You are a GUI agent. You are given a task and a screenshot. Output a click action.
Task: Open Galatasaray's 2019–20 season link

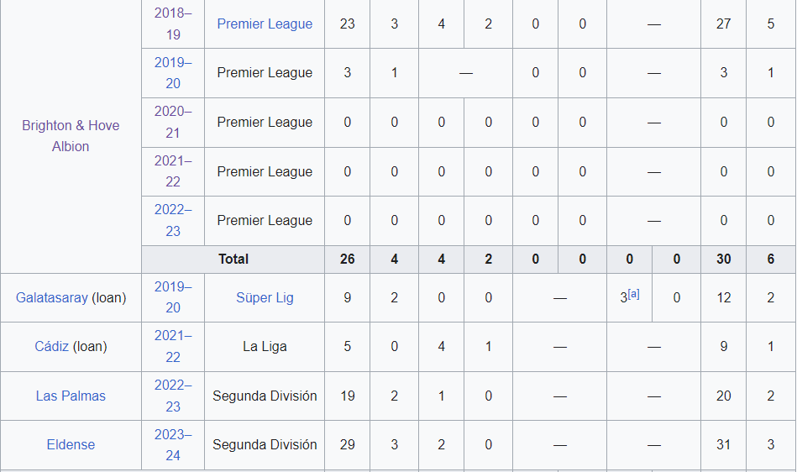click(173, 297)
